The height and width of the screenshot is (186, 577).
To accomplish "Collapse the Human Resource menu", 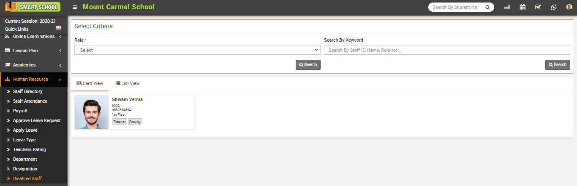I will [x=33, y=79].
